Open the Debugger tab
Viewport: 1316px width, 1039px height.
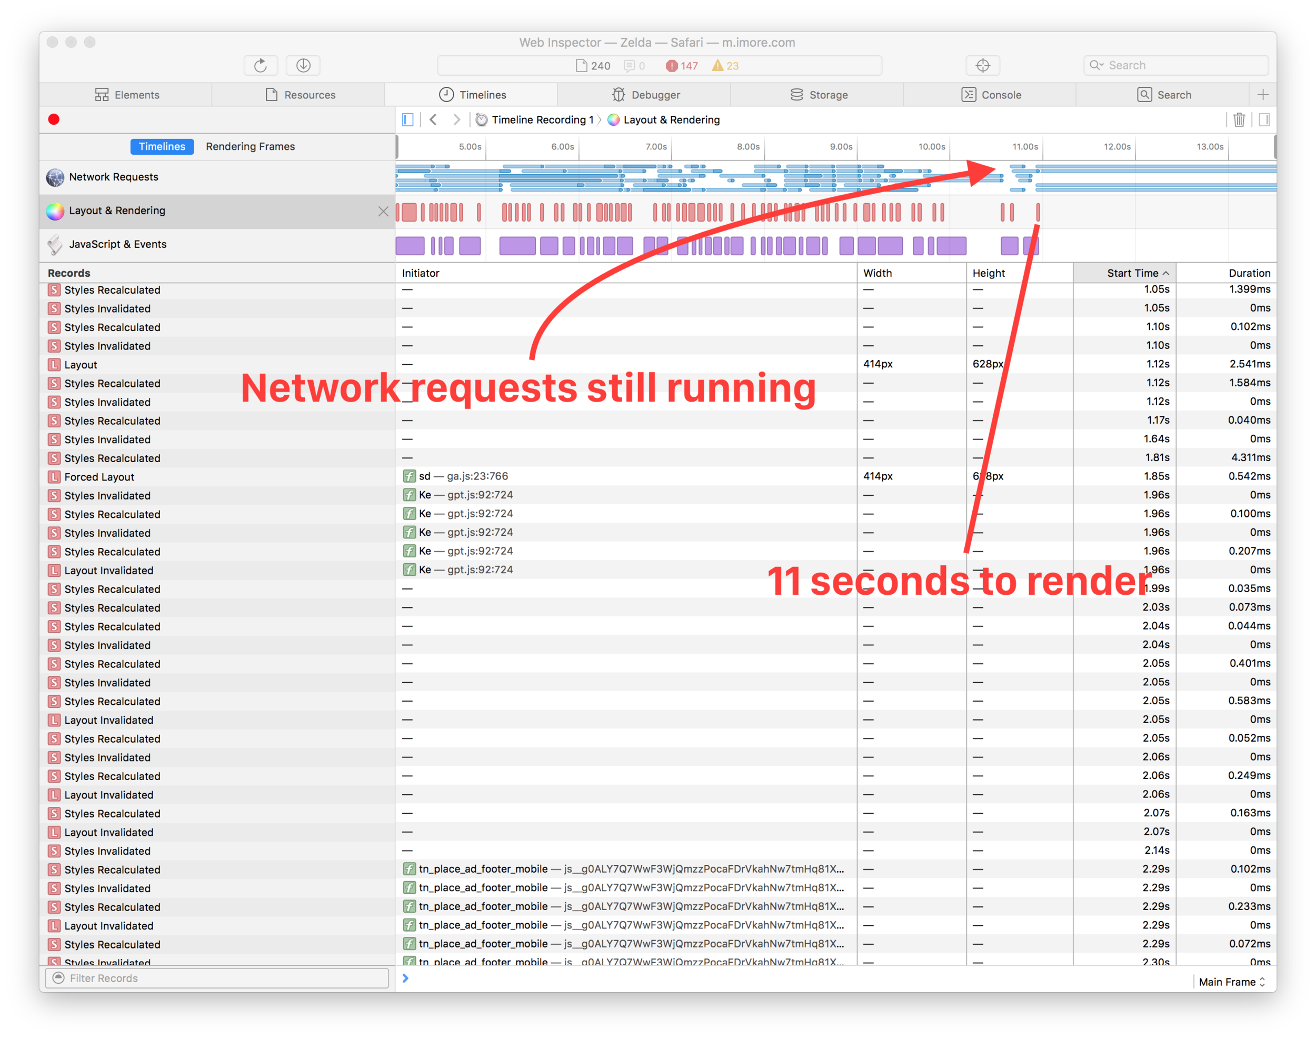tap(645, 95)
